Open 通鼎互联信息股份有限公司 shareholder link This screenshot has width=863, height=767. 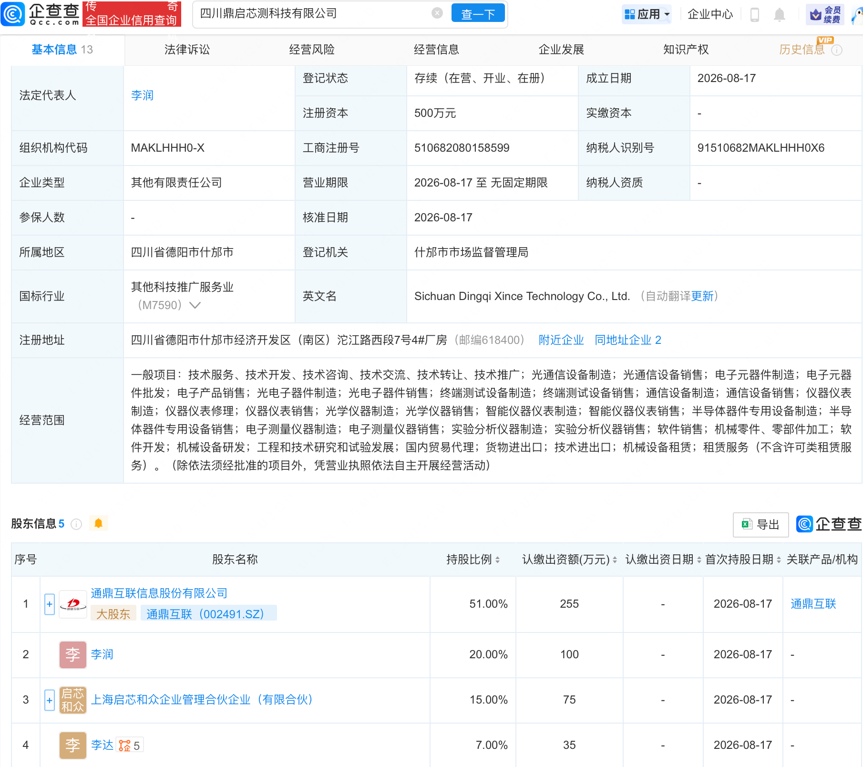[x=159, y=593]
